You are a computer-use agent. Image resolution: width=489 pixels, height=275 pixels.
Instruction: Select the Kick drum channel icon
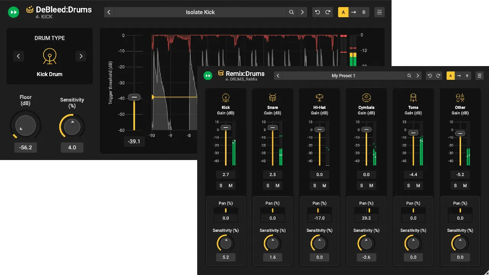(x=225, y=97)
